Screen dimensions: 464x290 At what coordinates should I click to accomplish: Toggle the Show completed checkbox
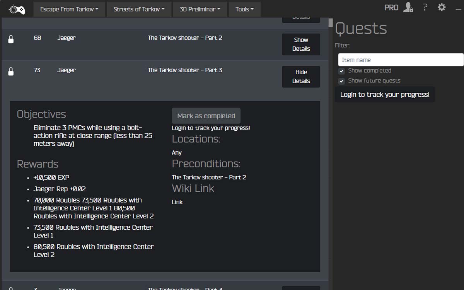coord(341,71)
